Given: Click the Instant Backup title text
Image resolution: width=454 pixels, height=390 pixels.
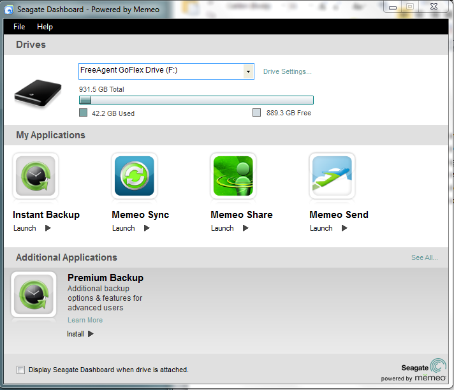Looking at the screenshot, I should pos(46,215).
